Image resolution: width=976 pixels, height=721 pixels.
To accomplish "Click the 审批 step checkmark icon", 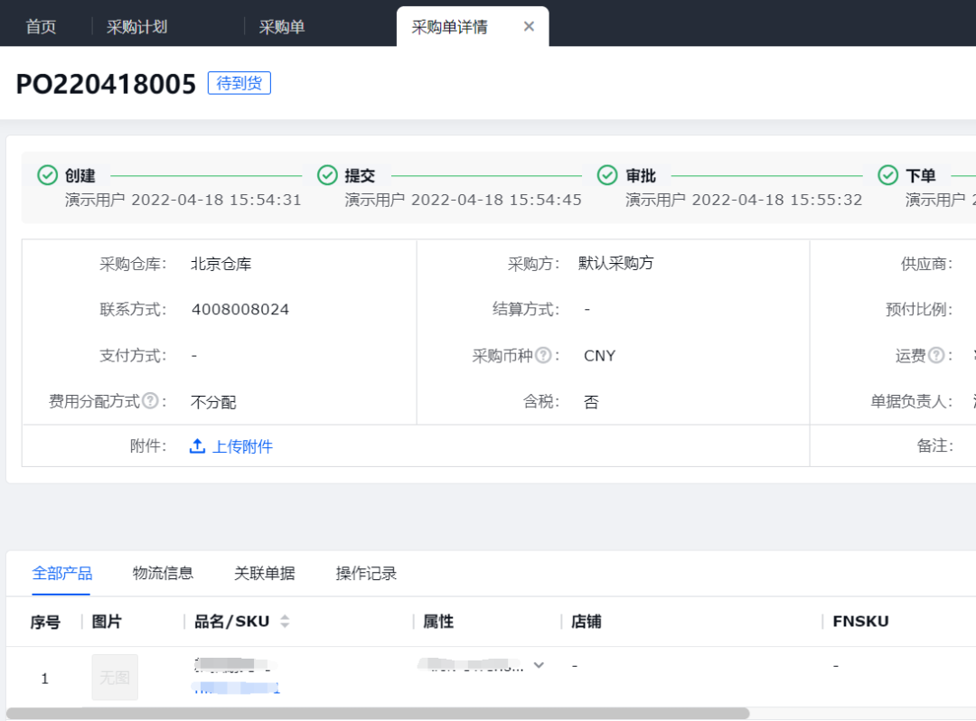I will coord(608,175).
